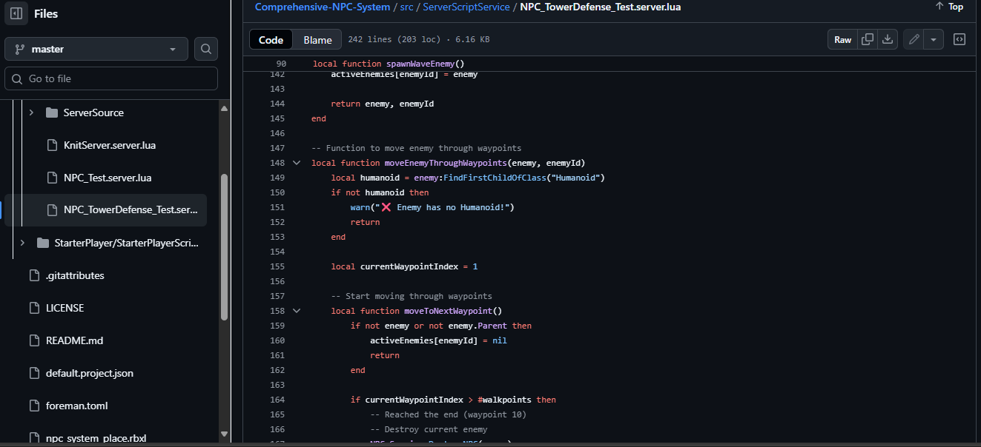Collapse the file tree side panel icon
Screen dimensions: 981x447
[16, 13]
